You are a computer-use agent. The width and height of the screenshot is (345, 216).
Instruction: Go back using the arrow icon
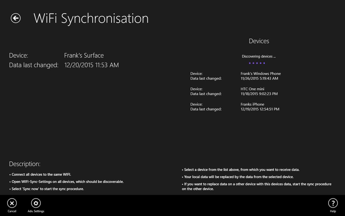point(16,18)
